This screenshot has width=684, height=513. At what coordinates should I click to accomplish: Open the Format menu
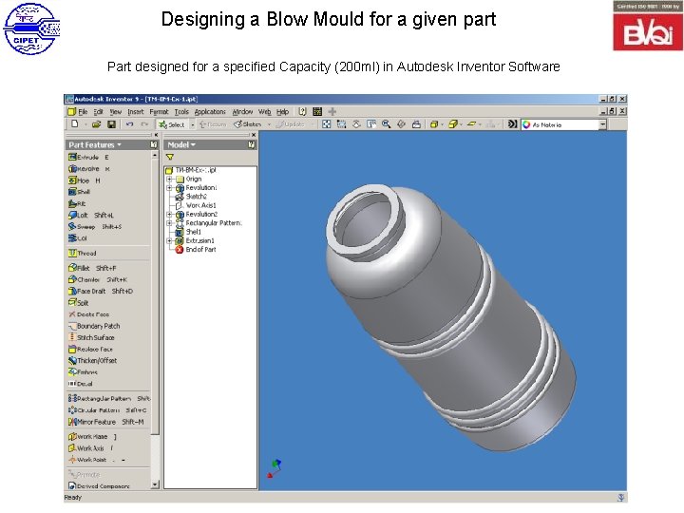click(x=159, y=112)
